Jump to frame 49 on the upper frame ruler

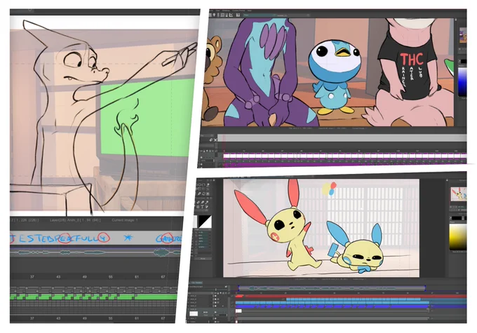point(84,277)
